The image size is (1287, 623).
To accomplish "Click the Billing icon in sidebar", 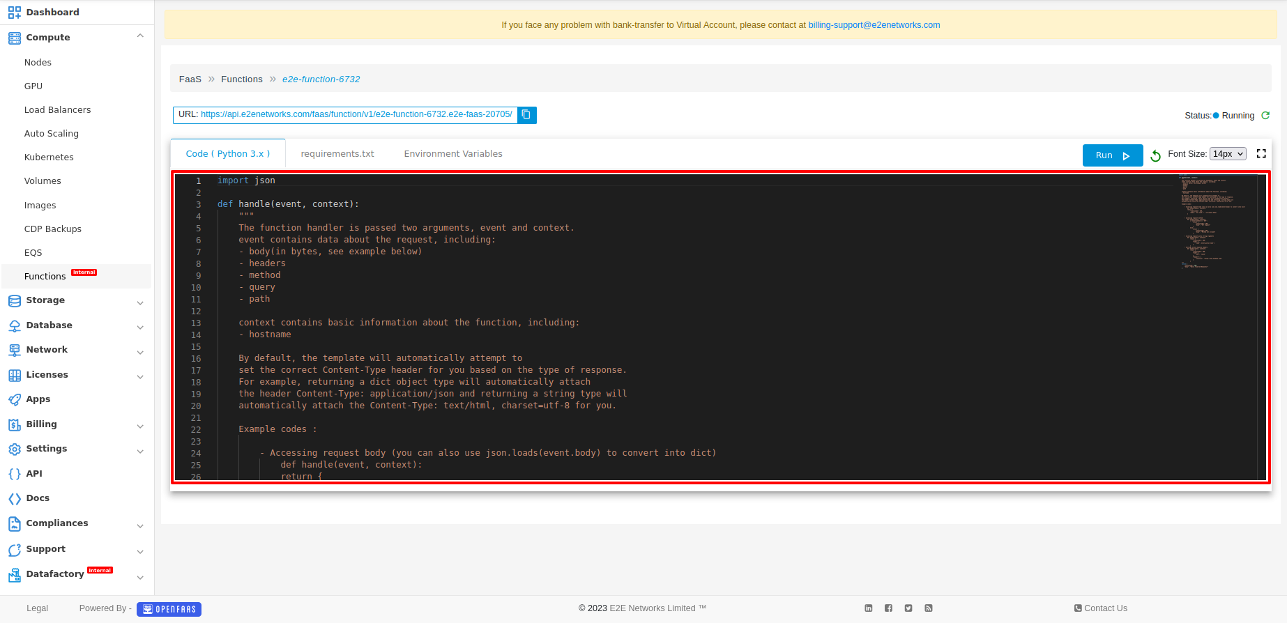I will [15, 424].
